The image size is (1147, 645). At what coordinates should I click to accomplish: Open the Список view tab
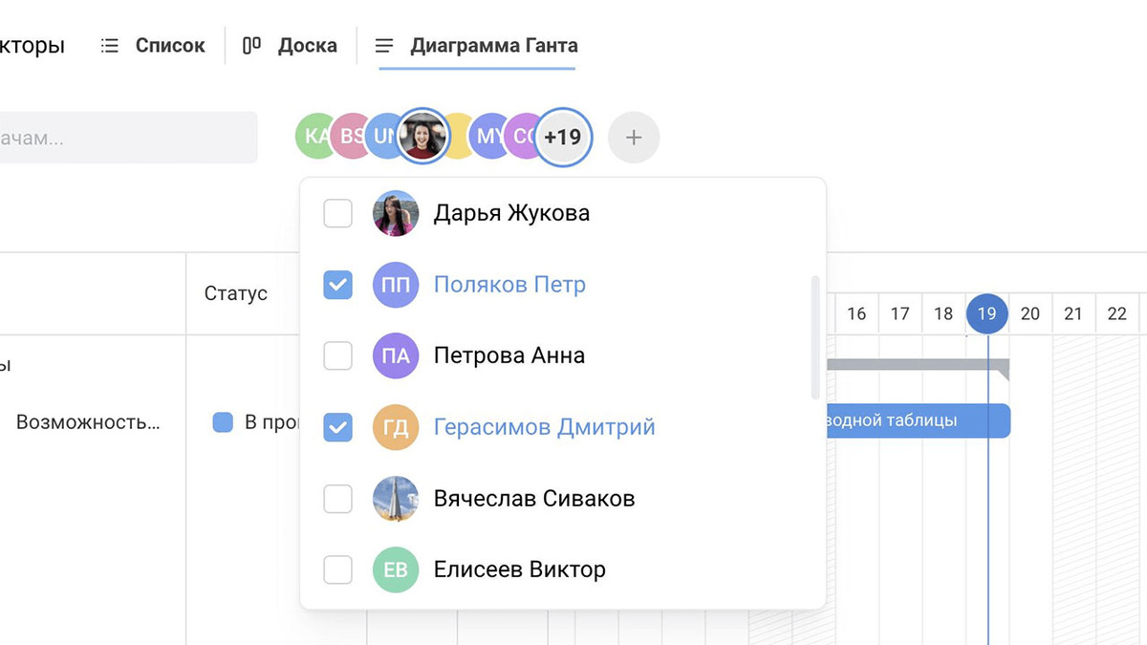169,45
